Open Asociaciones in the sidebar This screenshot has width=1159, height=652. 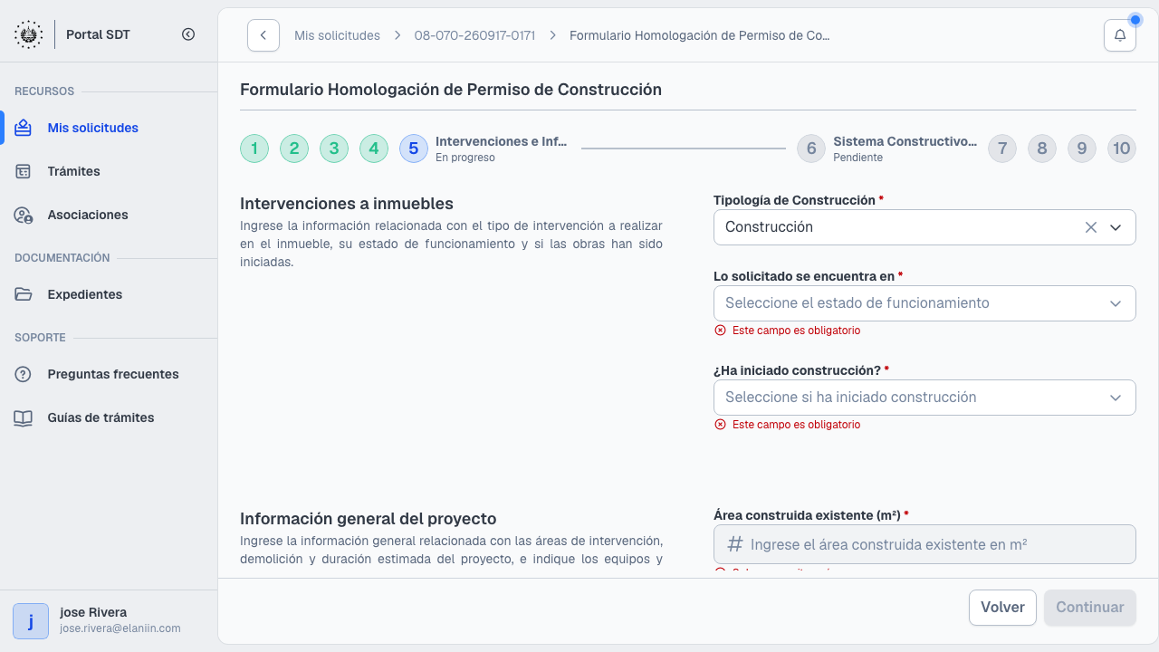click(x=109, y=215)
